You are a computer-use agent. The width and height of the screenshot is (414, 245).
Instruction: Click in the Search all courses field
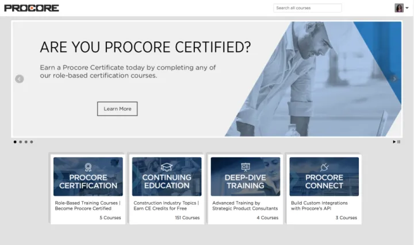click(307, 8)
